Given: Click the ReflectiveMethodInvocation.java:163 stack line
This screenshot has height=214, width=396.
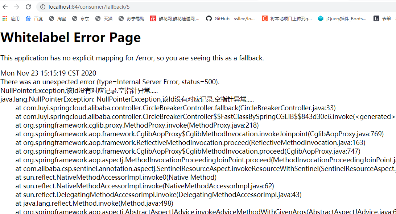Looking at the screenshot, I should 190,143.
